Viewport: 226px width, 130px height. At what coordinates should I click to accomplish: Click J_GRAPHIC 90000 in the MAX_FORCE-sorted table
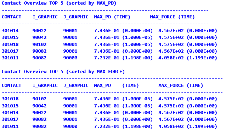click(70, 126)
